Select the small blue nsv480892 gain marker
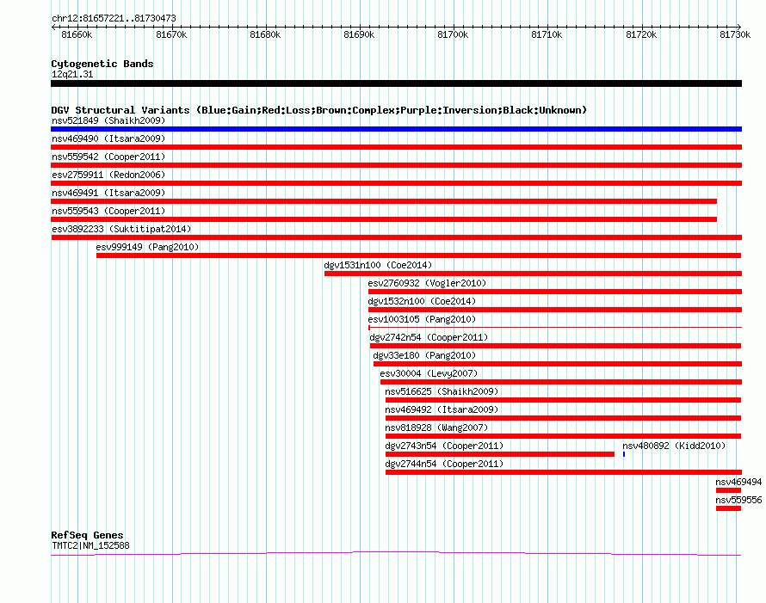The image size is (766, 603). 624,454
